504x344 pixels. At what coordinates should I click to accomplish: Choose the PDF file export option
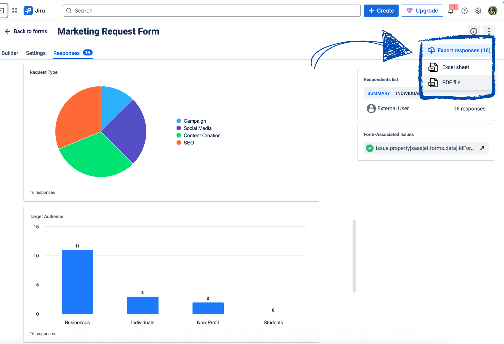451,82
